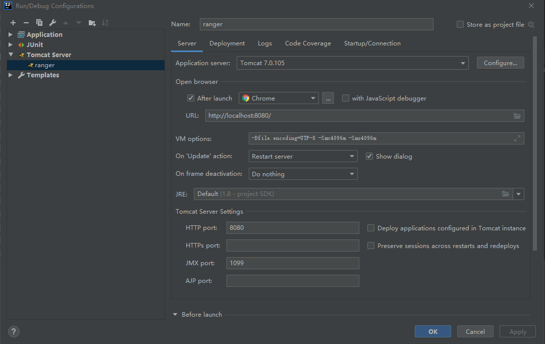Viewport: 545px width, 344px height.
Task: Enable Store as project file checkbox
Action: pos(460,24)
